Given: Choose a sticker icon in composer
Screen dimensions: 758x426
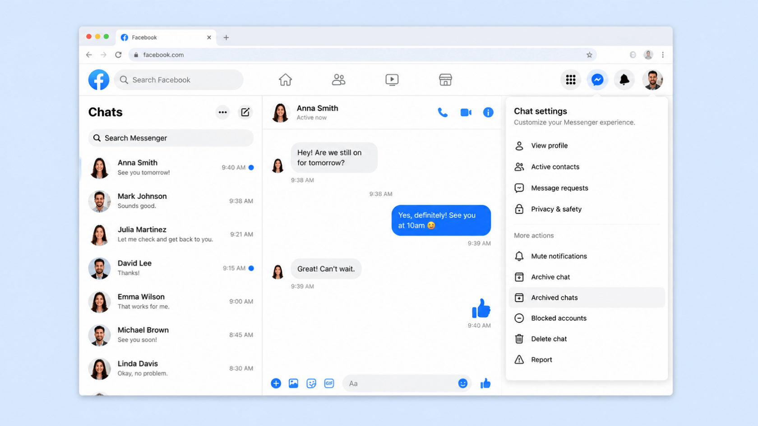Looking at the screenshot, I should click(311, 383).
